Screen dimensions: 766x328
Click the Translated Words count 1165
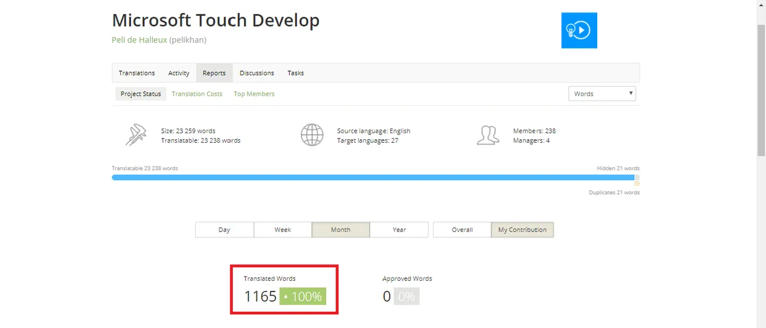(x=260, y=296)
